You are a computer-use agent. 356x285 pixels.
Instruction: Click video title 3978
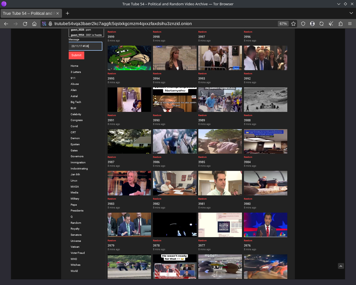coord(156,245)
